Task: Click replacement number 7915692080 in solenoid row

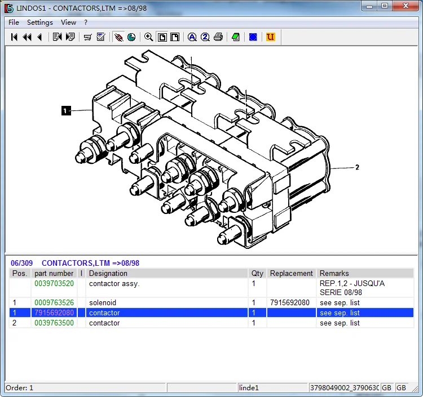Action: tap(290, 302)
